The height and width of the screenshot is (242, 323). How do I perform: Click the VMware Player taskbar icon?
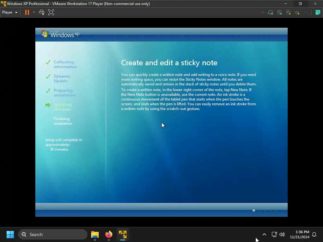click(x=123, y=234)
